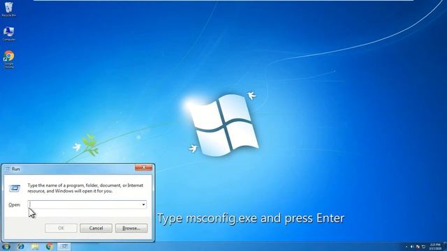
Task: Select the Google Chrome desktop shortcut
Action: (x=9, y=59)
